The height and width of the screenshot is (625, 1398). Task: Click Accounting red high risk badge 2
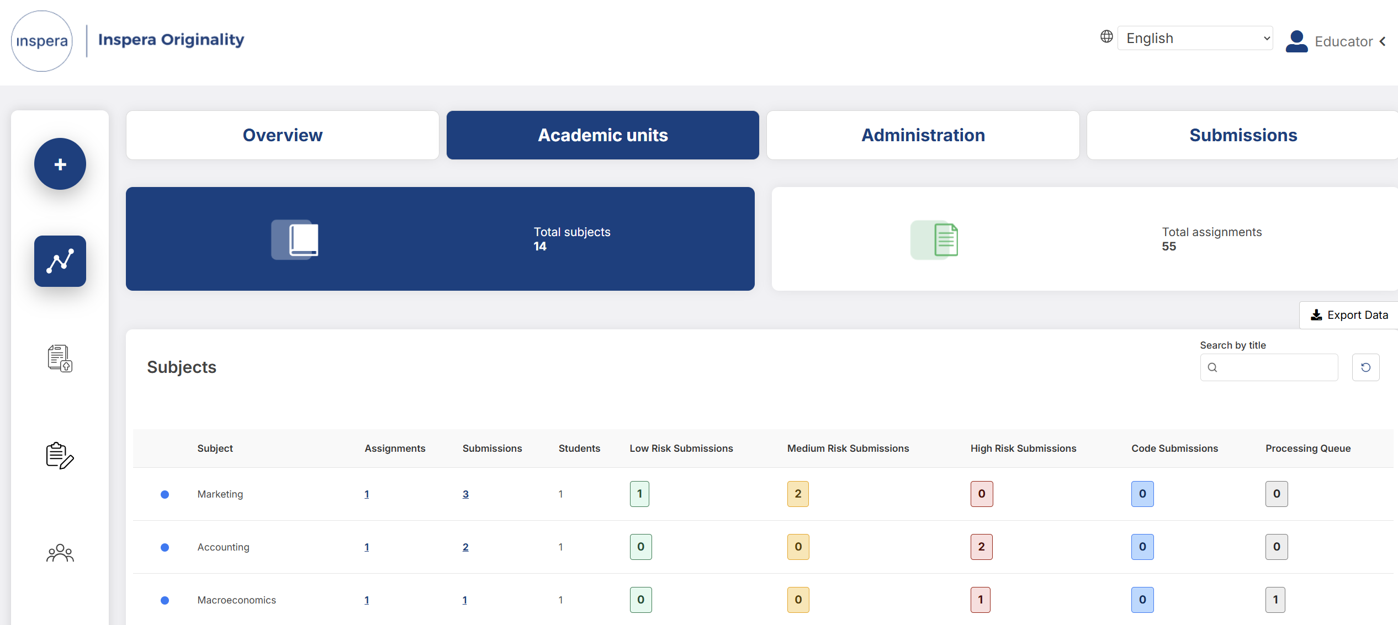[x=981, y=547]
